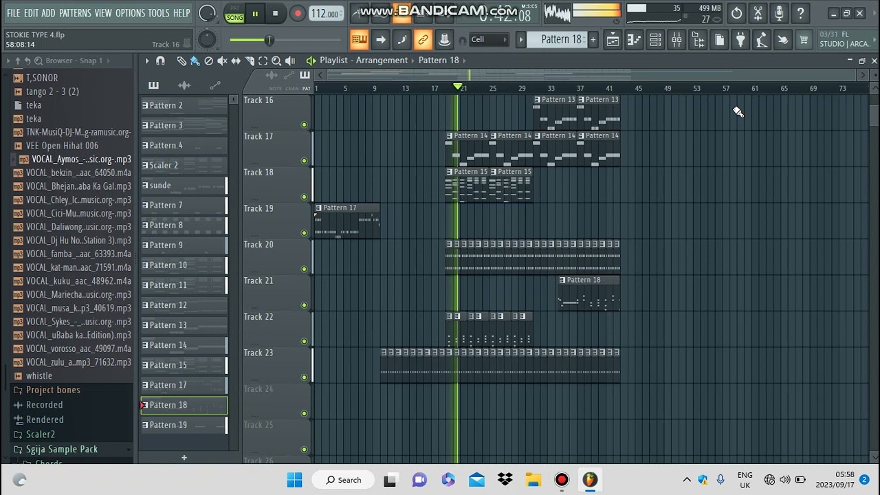Open the pattern arrow left of Pattern 18

[x=521, y=40]
